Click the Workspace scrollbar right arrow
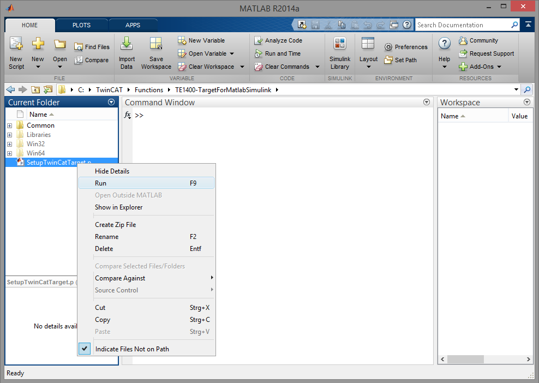The width and height of the screenshot is (539, 383). (x=528, y=359)
